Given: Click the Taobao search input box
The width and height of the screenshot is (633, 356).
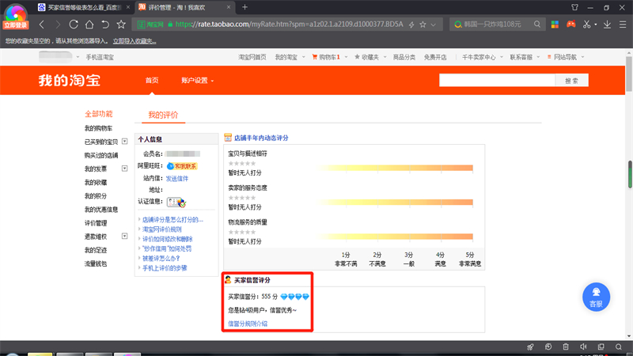Looking at the screenshot, I should pos(497,81).
